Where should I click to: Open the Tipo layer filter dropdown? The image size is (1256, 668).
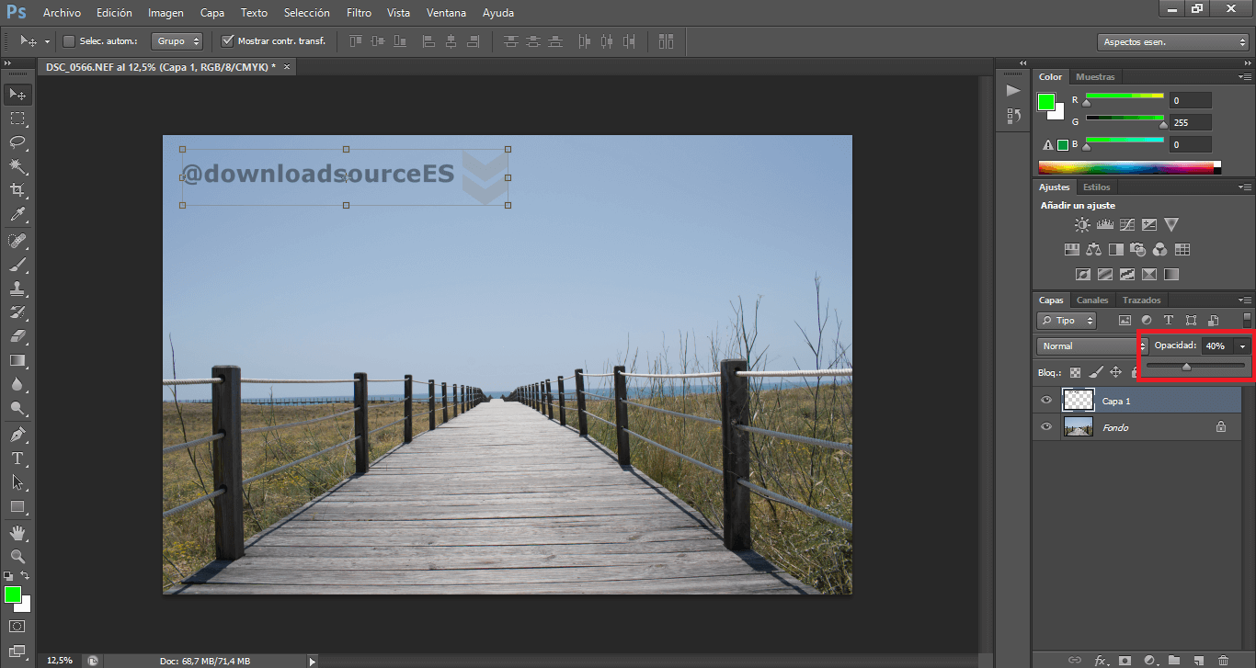click(x=1067, y=321)
